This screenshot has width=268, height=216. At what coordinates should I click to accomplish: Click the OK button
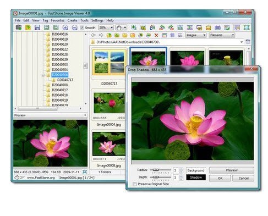220,178
